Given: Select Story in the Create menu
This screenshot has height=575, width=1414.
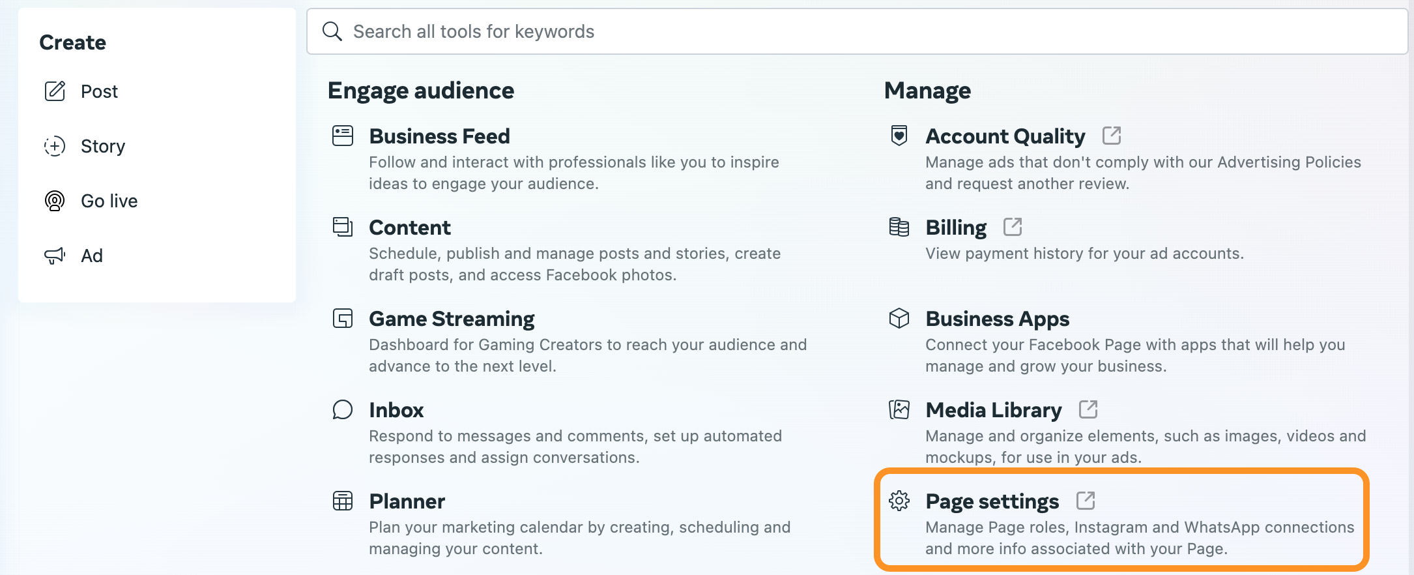Looking at the screenshot, I should click(102, 146).
